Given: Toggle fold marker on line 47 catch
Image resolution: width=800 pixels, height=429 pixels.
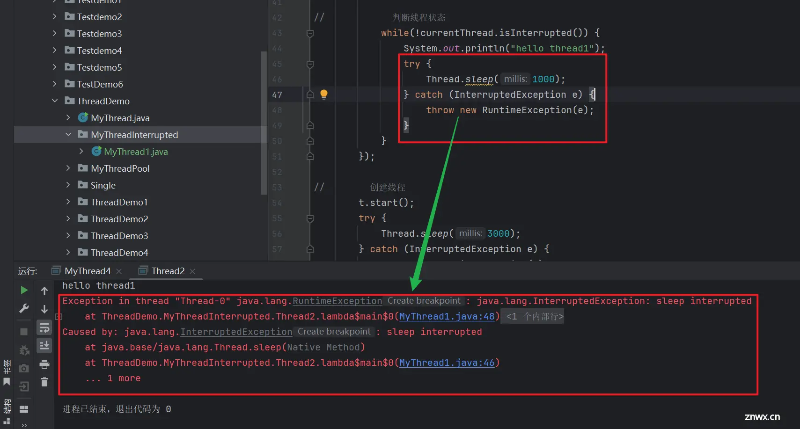Looking at the screenshot, I should click(310, 95).
